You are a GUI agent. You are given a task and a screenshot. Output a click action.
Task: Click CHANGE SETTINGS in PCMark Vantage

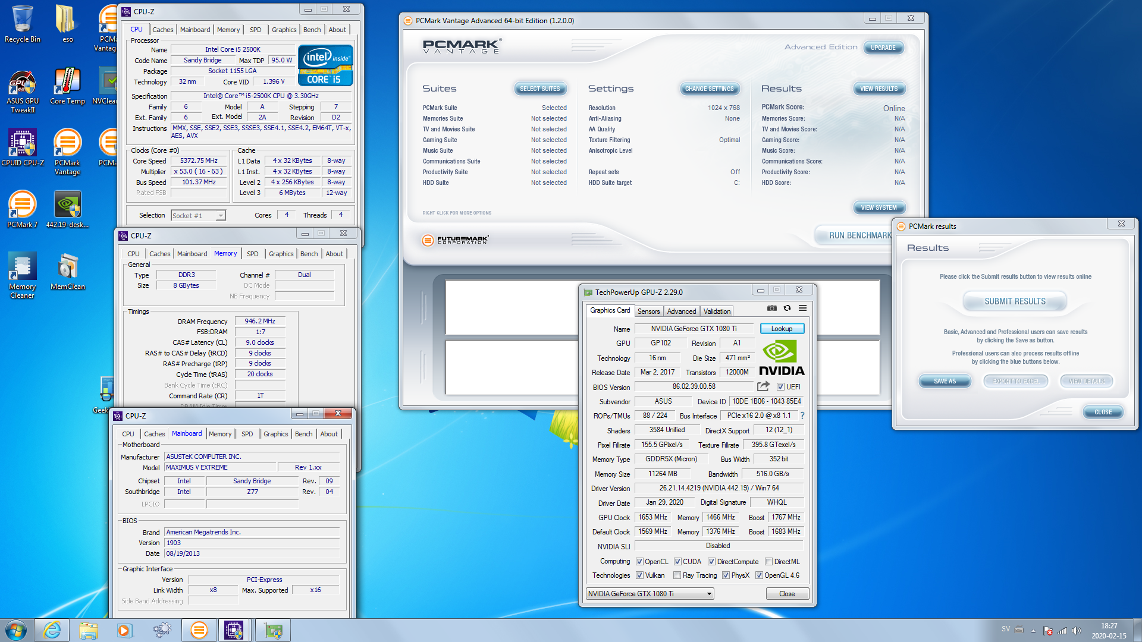[x=709, y=89]
